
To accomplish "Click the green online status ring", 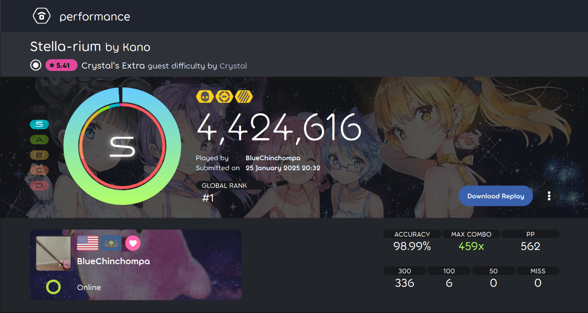I will tap(53, 287).
